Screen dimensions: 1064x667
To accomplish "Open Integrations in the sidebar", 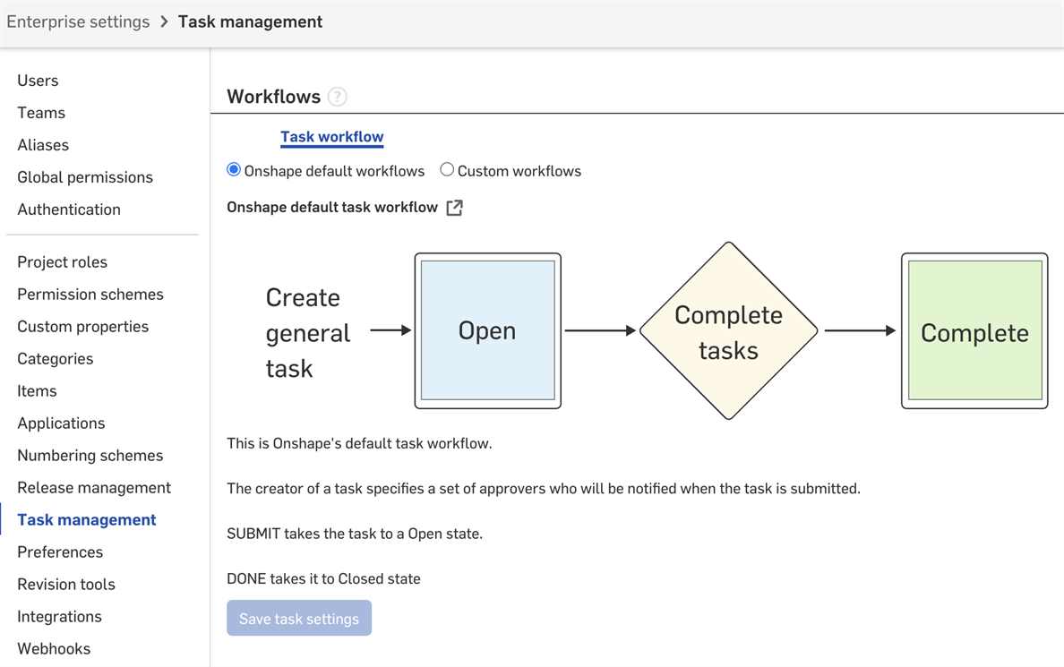I will tap(60, 617).
